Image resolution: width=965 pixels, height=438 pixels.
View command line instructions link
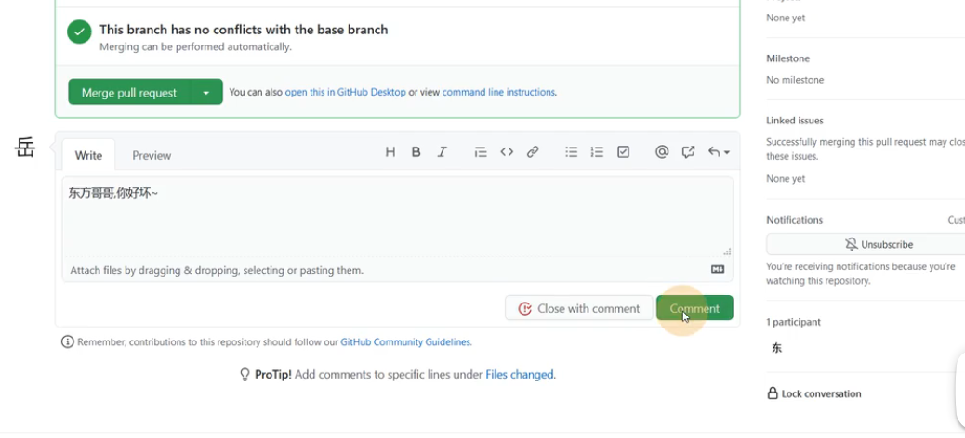click(x=498, y=92)
